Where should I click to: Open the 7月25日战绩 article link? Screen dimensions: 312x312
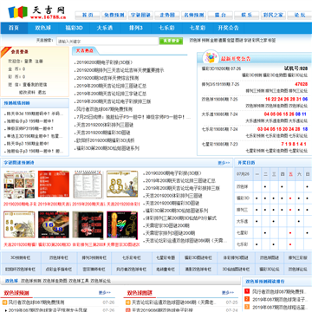tap(133, 117)
